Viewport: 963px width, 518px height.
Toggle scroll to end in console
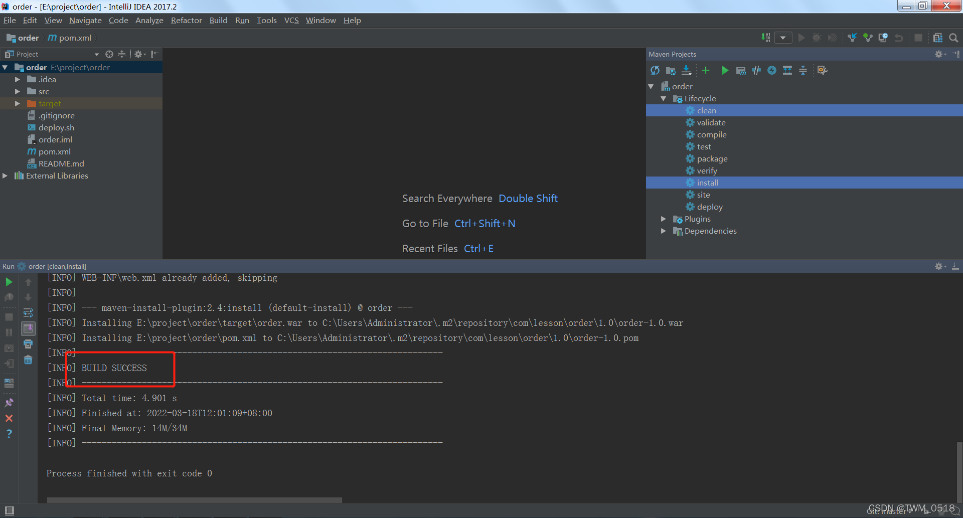click(x=28, y=328)
